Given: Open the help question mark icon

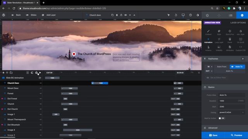Looking at the screenshot, I should click(190, 15).
